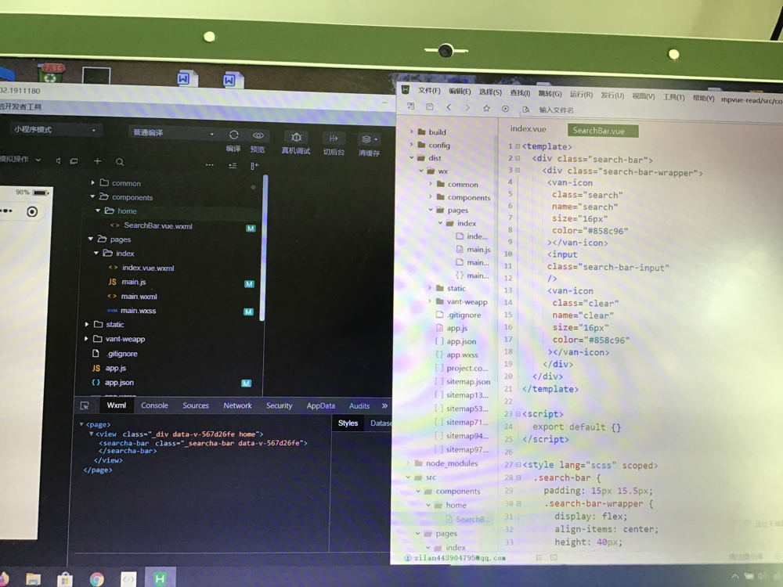Open the WeChat devtools taskbar icon

coord(128,579)
